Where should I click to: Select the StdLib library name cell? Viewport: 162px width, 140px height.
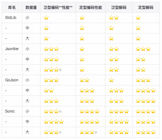pos(11,18)
